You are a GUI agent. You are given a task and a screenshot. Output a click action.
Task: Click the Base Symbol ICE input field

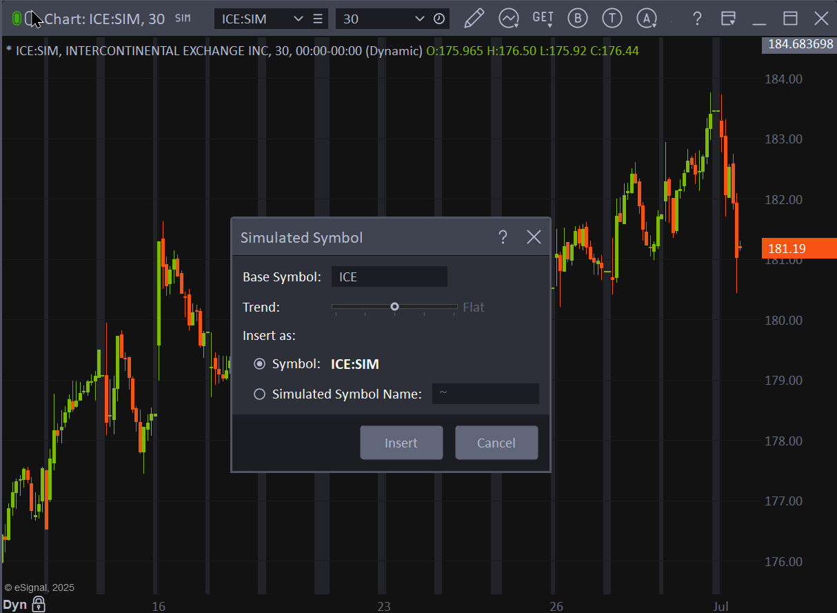[x=390, y=277]
